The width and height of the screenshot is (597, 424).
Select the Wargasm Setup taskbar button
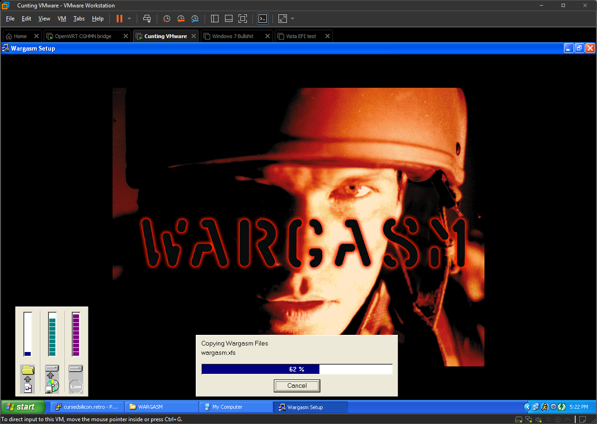click(311, 407)
